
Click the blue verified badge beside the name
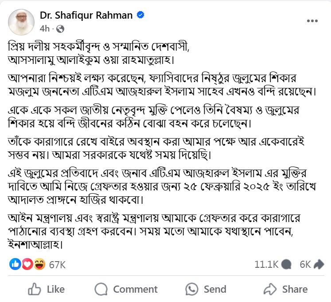coord(140,15)
